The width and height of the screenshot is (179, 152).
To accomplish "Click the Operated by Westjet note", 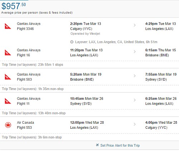I will (85, 34).
